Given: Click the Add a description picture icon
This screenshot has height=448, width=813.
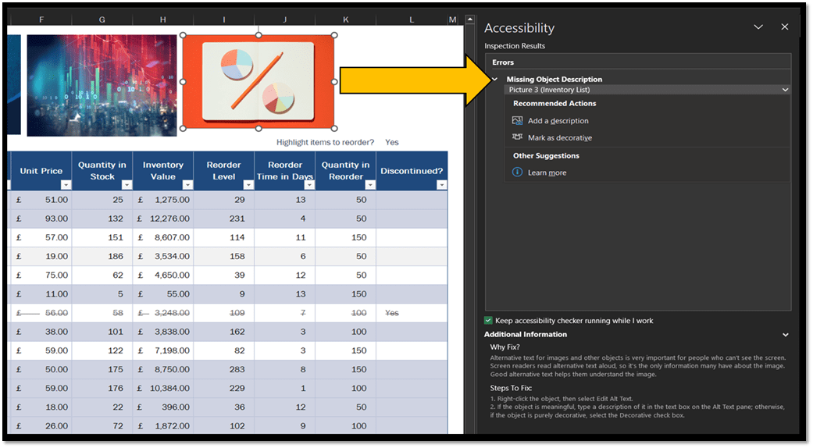Looking at the screenshot, I should pos(517,121).
